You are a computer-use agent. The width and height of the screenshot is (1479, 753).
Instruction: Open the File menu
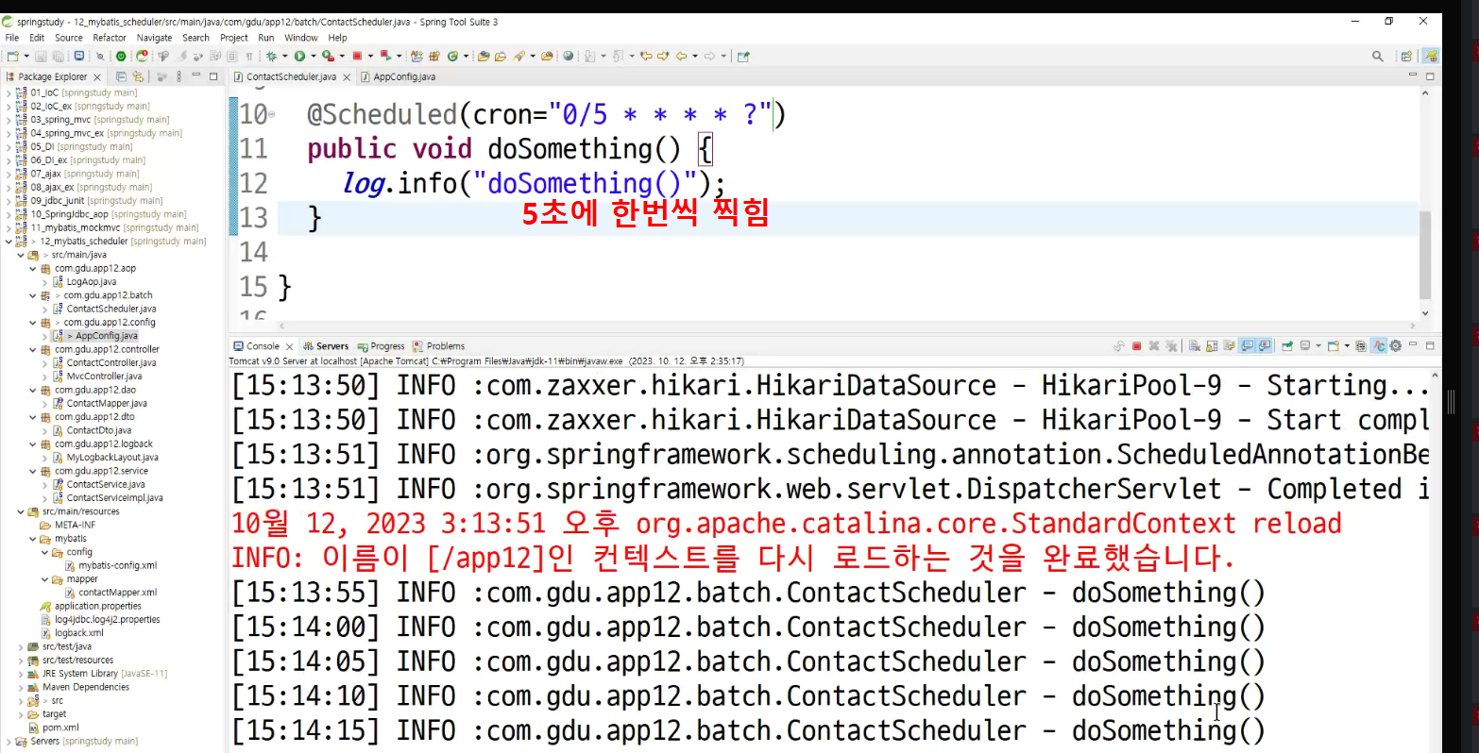[x=11, y=38]
